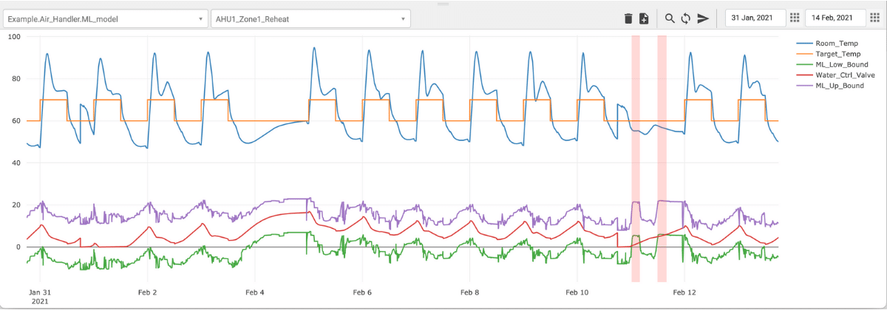Viewport: 887px width, 310px height.
Task: Click the trash delete icon
Action: pos(628,18)
